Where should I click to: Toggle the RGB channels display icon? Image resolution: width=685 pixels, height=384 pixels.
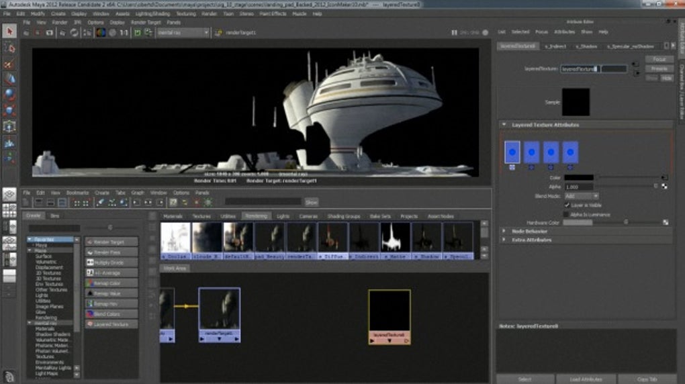click(x=101, y=32)
